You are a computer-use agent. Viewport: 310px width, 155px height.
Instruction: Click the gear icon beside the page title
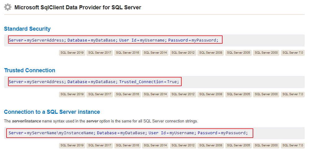click(x=8, y=7)
